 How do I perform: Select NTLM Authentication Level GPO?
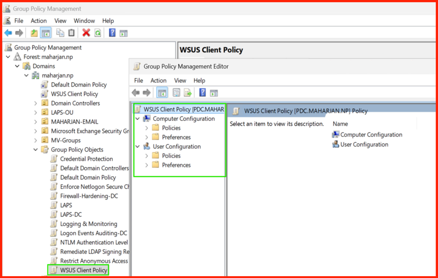tap(94, 242)
